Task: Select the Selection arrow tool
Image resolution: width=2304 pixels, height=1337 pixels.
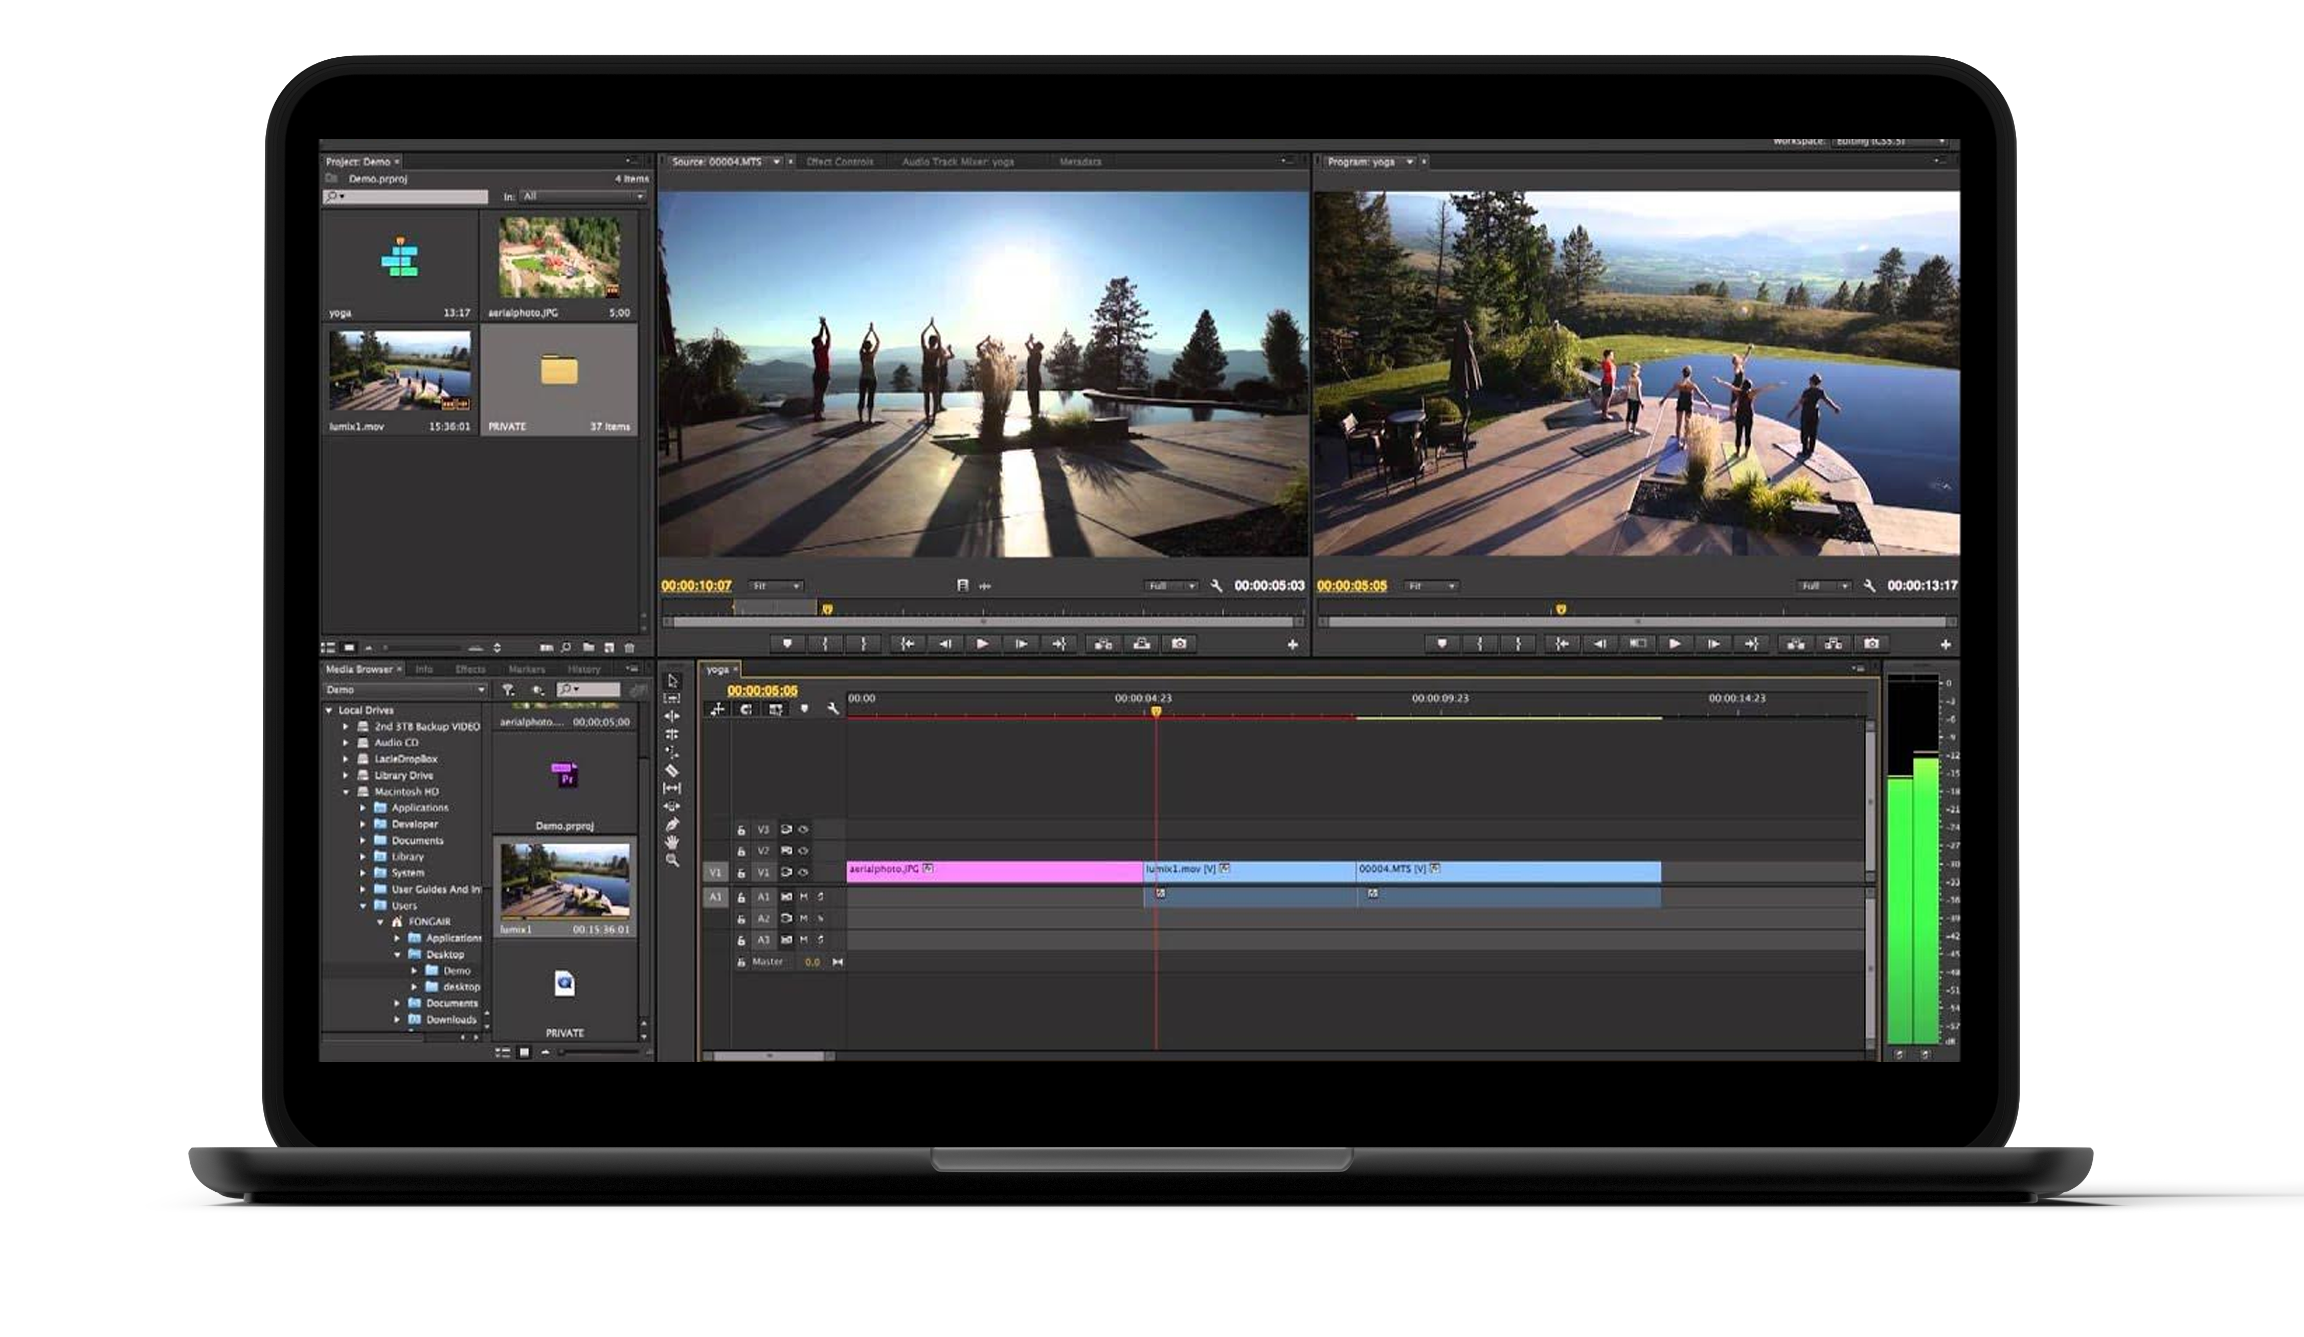Action: 673,681
